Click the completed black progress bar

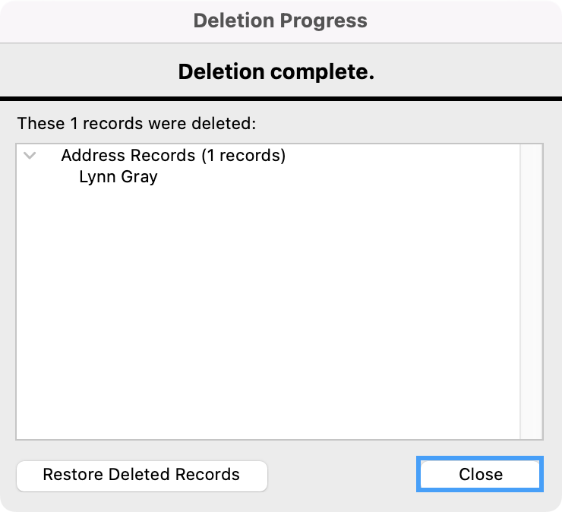coord(281,100)
